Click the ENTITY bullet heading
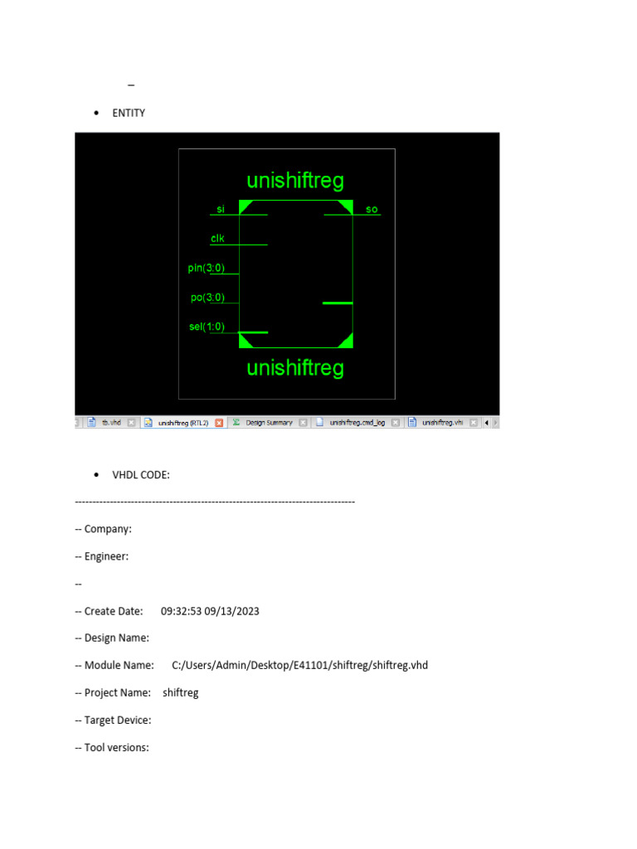 129,113
